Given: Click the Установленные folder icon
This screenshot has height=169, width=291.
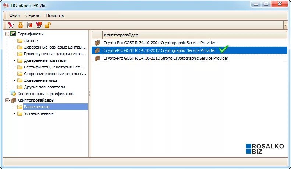Looking at the screenshot, I should coord(20,114).
